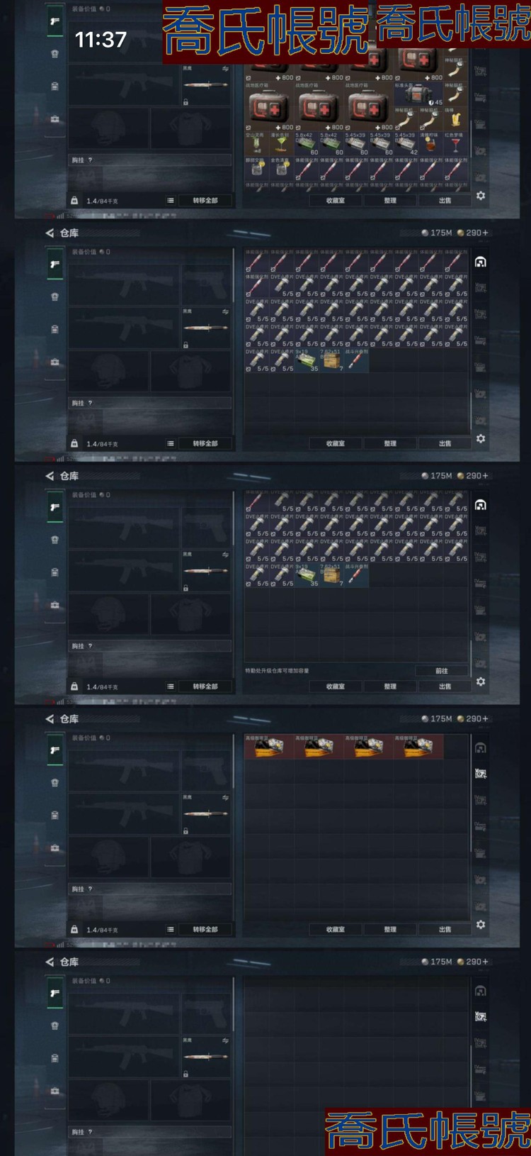
Task: Select the first orange coffee bean crate
Action: click(269, 747)
